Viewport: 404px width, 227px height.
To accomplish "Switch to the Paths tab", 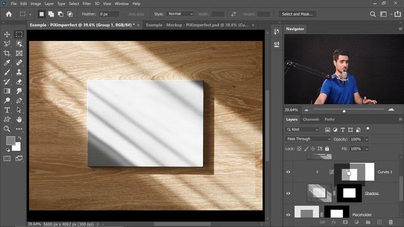I will click(330, 119).
